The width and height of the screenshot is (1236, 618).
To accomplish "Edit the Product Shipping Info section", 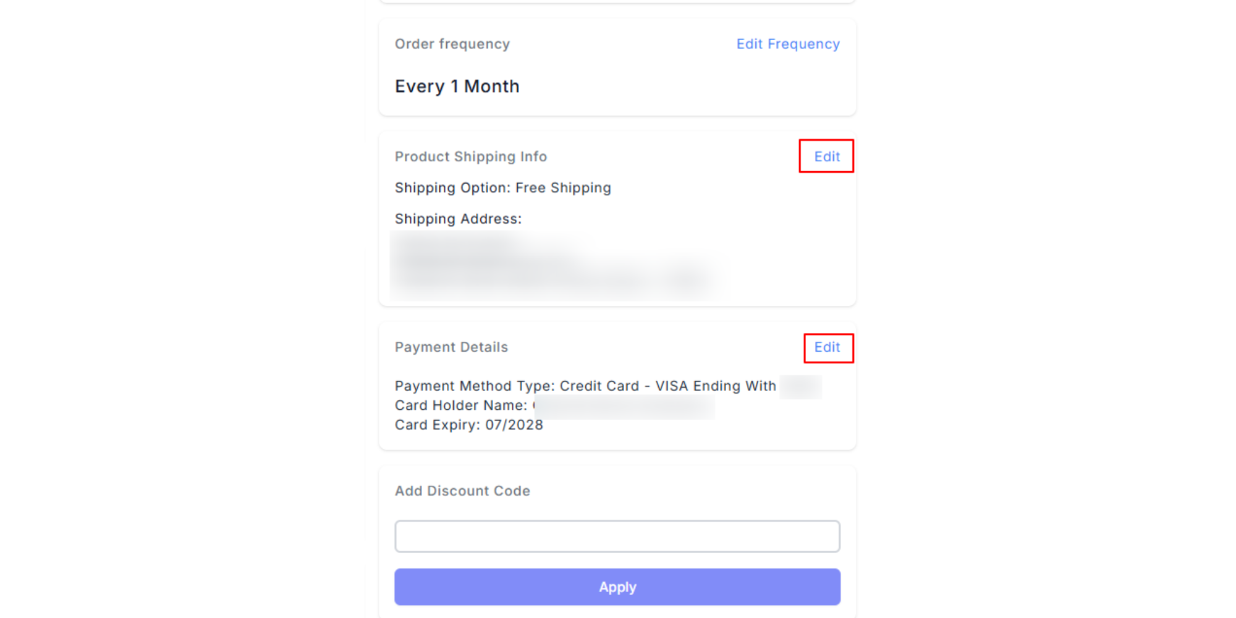I will [x=826, y=156].
